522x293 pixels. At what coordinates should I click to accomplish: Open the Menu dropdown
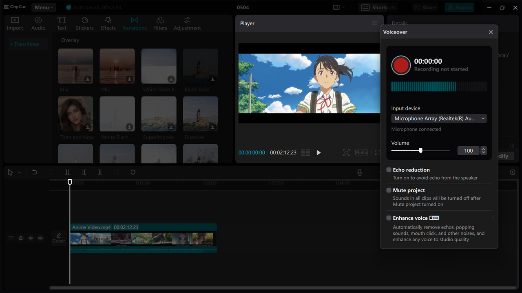click(x=44, y=7)
